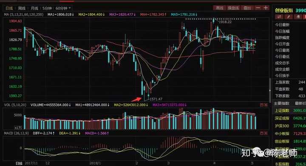
Task: Click the MACD (26,12,9) indicator label
Action: point(17,133)
